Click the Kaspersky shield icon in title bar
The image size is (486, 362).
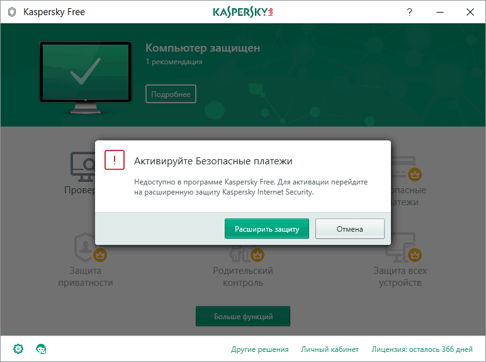point(12,12)
